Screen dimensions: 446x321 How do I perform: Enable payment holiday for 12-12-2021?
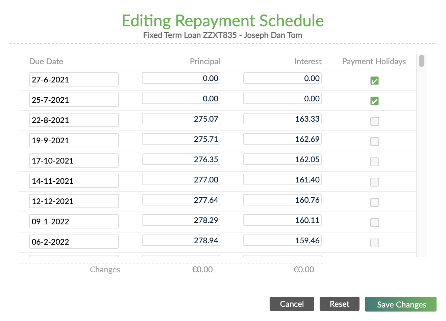374,202
